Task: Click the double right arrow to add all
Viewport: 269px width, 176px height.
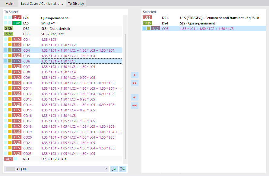Action: pos(134,83)
